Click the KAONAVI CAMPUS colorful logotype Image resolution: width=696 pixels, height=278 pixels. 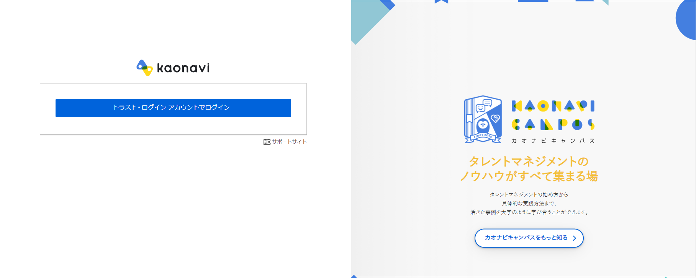[553, 115]
